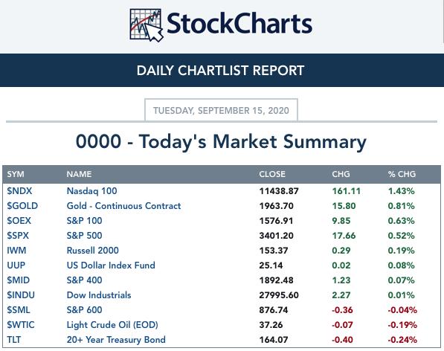Open the S&P 500 chart link
444x351 pixels.
tap(84, 236)
